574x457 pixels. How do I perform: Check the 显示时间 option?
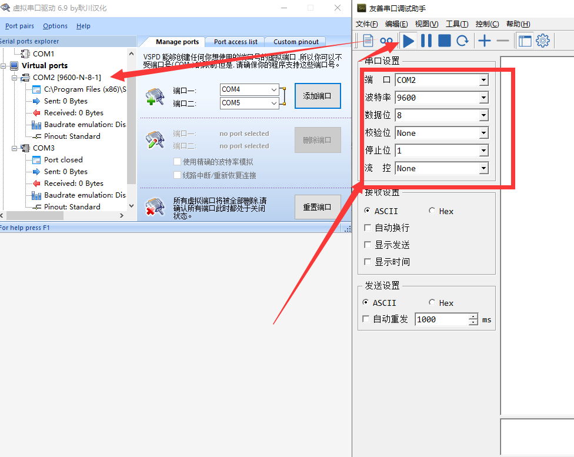coord(367,262)
